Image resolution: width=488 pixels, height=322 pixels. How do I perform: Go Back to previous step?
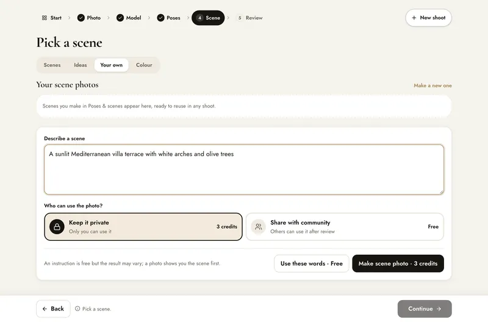(53, 309)
